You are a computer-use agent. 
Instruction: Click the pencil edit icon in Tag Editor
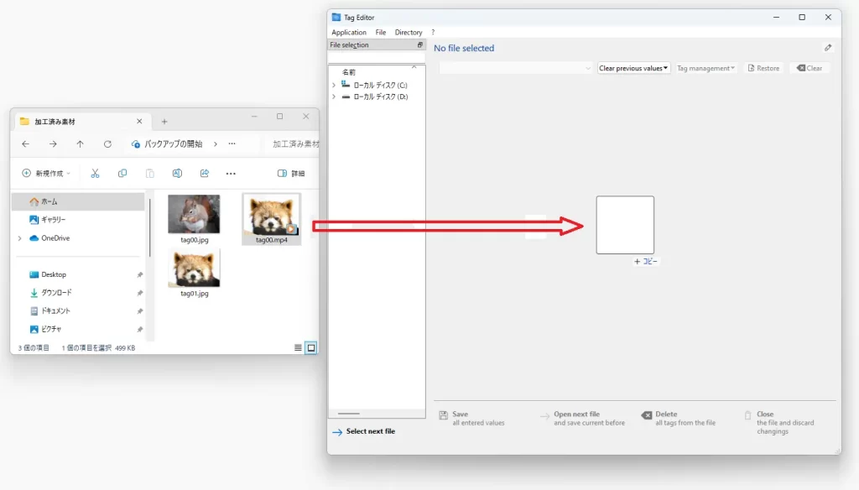(828, 48)
